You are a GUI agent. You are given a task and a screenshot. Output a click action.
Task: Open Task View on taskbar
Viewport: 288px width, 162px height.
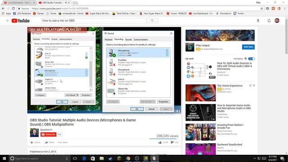tap(75, 158)
